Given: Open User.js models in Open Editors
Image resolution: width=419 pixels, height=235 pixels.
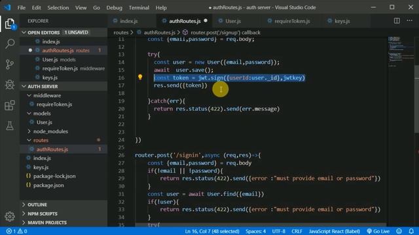Looking at the screenshot, I should coord(64,59).
